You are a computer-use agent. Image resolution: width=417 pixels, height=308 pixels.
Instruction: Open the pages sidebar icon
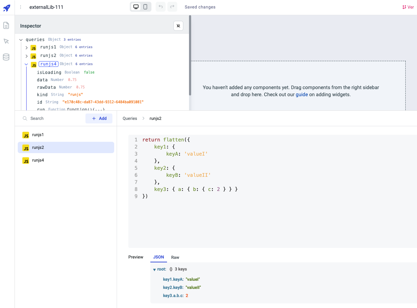click(x=6, y=25)
